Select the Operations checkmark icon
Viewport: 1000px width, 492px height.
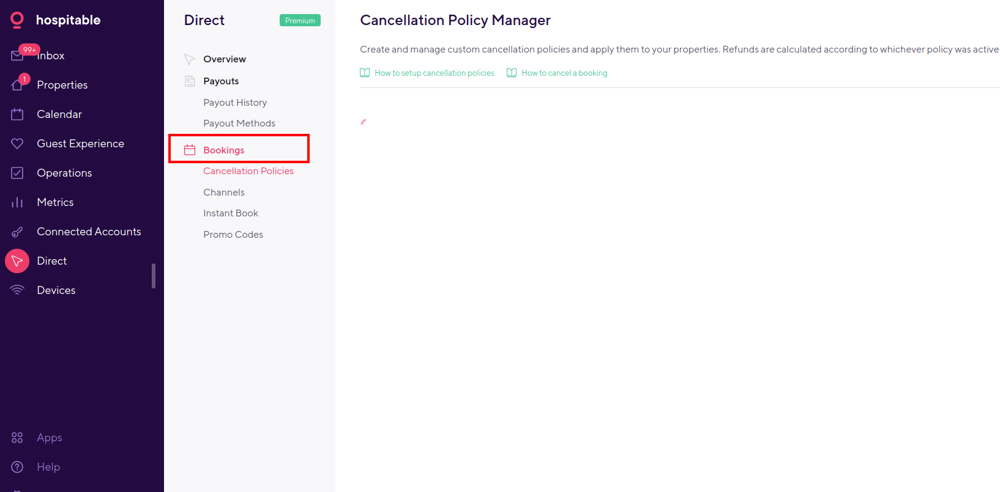pyautogui.click(x=17, y=173)
